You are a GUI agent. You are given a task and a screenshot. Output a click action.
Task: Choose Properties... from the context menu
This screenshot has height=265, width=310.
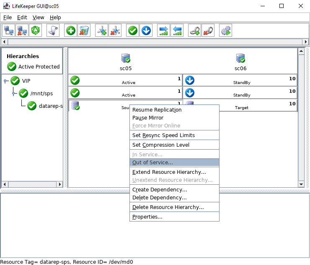(174, 217)
